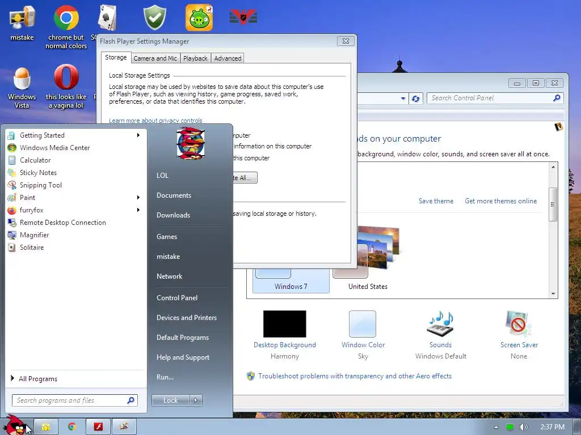Open the 'mistake' desktop icon

[22, 23]
